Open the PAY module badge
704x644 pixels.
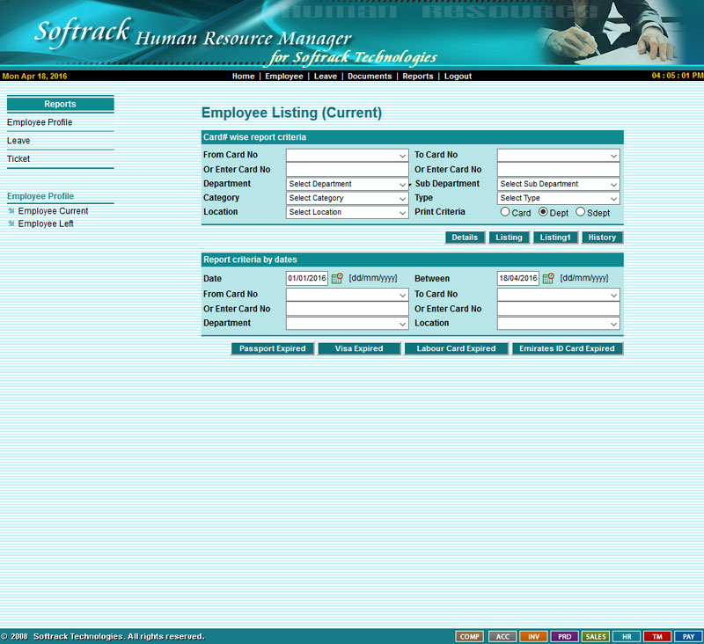[x=689, y=636]
